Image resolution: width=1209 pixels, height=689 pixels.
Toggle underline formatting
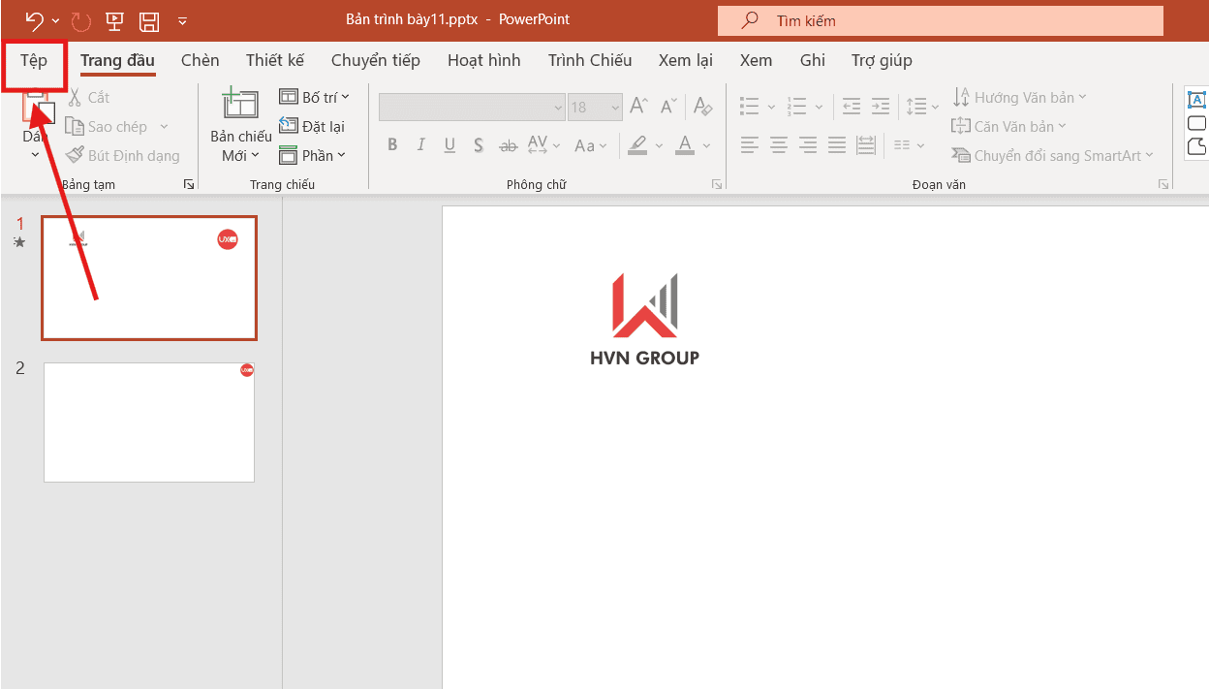[x=449, y=144]
